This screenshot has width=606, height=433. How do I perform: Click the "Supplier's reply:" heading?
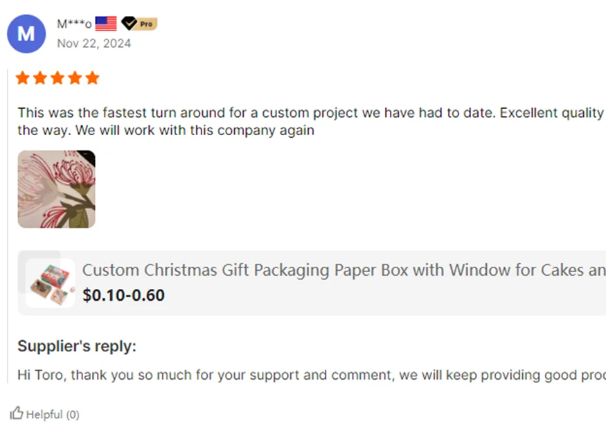tap(77, 346)
